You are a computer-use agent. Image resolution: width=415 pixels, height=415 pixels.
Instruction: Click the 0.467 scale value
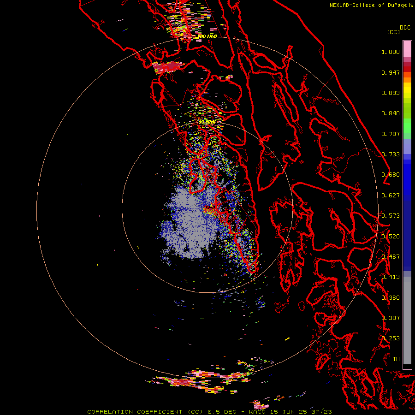[x=391, y=257]
